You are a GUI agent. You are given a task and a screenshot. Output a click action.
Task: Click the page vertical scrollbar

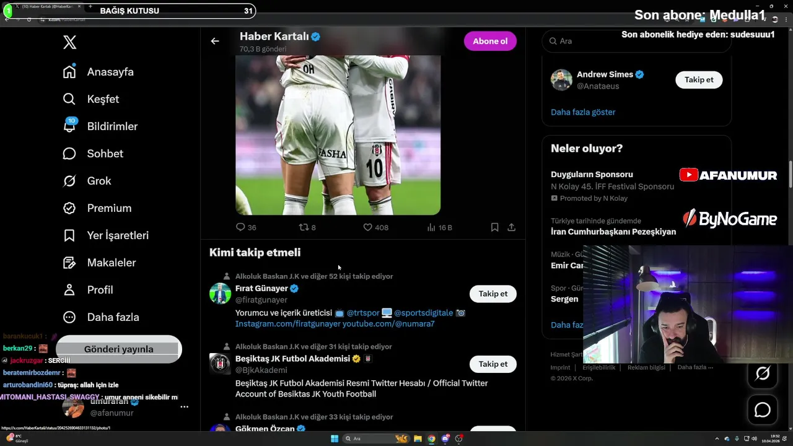(790, 175)
